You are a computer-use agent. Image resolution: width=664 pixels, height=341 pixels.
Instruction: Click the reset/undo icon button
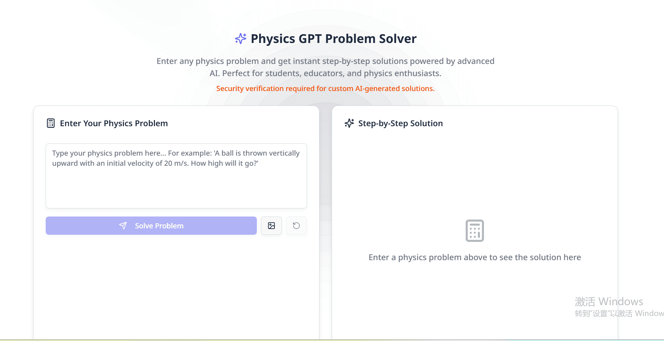296,226
